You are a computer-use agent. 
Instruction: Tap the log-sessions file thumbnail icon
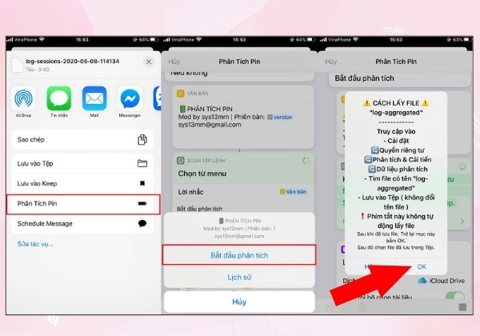(x=17, y=65)
